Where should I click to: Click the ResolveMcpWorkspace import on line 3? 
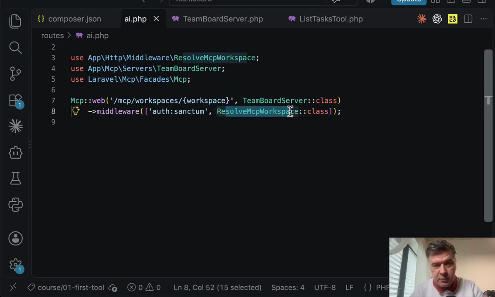[x=215, y=58]
